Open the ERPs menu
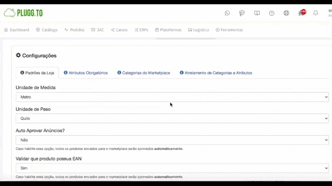 [x=141, y=30]
